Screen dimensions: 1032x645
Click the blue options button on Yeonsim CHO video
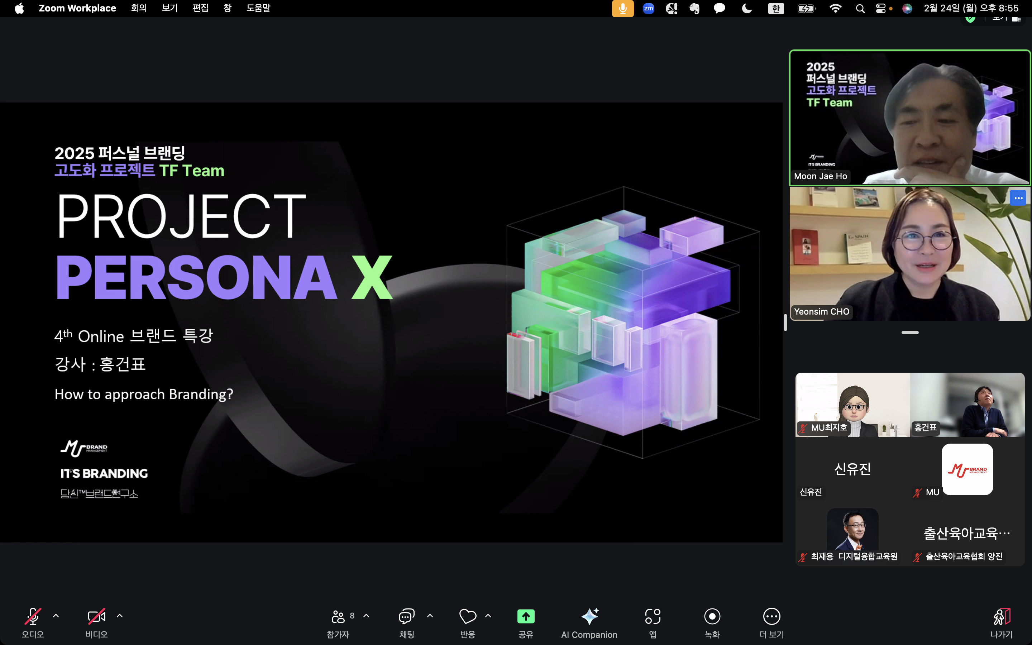click(1018, 198)
